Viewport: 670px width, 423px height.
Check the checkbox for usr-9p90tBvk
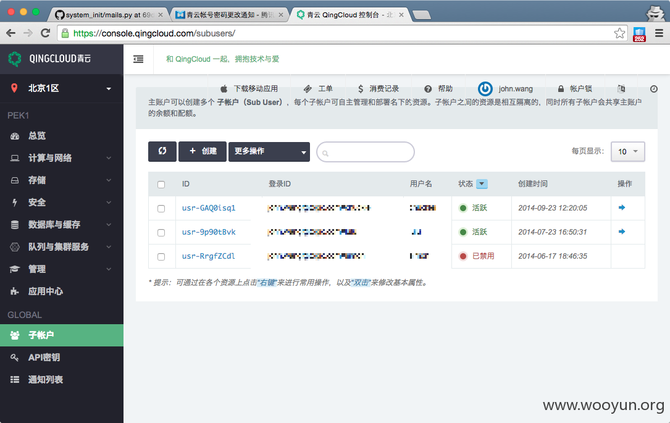tap(161, 233)
